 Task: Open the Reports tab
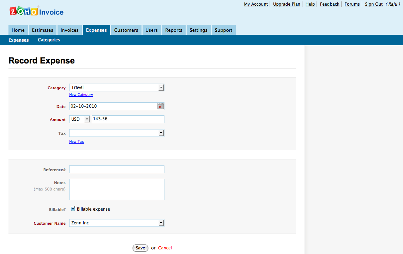pyautogui.click(x=174, y=30)
